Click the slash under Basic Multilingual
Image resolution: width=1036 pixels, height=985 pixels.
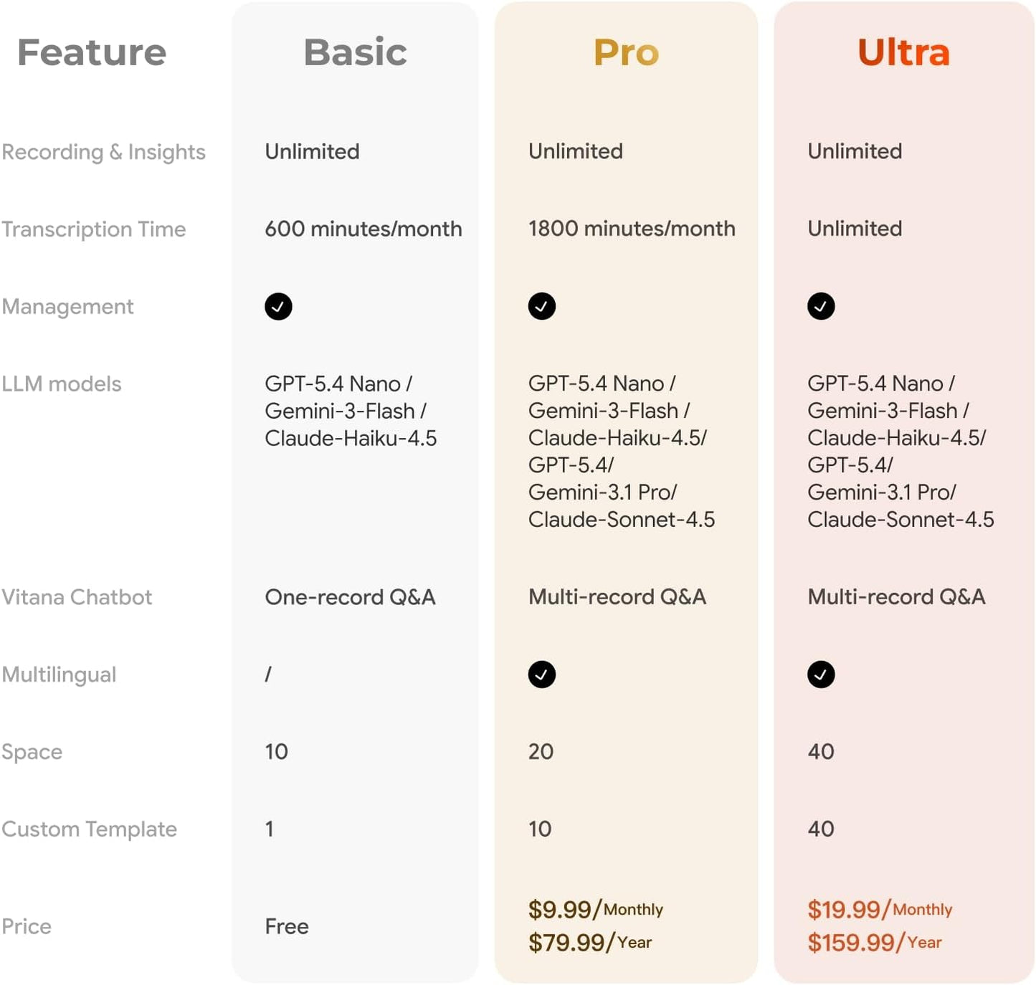point(268,675)
